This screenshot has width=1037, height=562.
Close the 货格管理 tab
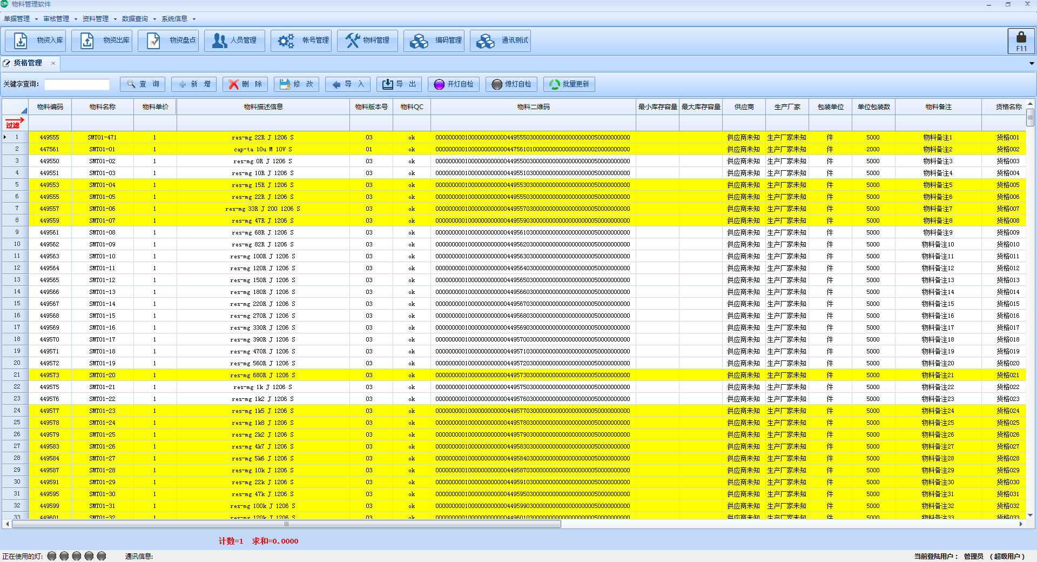pos(53,63)
